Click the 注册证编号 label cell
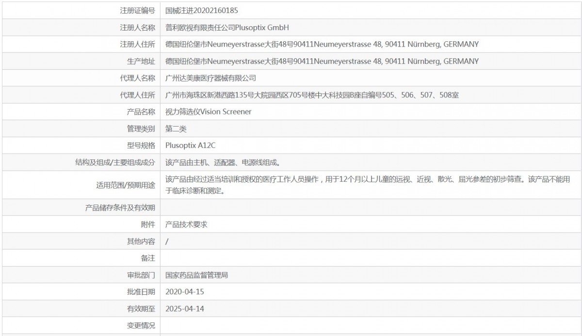 (x=137, y=10)
